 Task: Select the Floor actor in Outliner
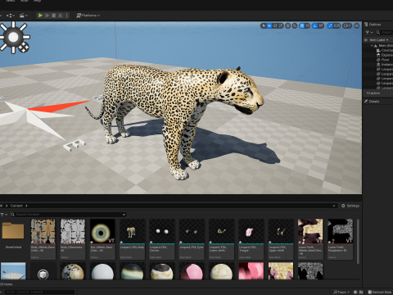click(x=383, y=60)
